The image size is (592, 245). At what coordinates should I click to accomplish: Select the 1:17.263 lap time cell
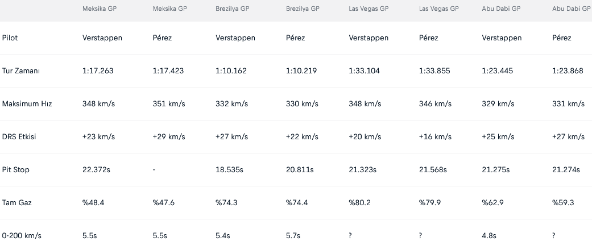coord(98,71)
